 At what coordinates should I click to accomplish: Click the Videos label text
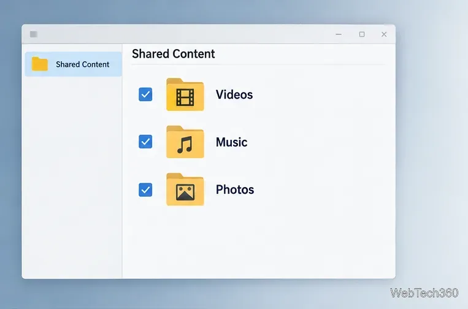click(x=234, y=94)
